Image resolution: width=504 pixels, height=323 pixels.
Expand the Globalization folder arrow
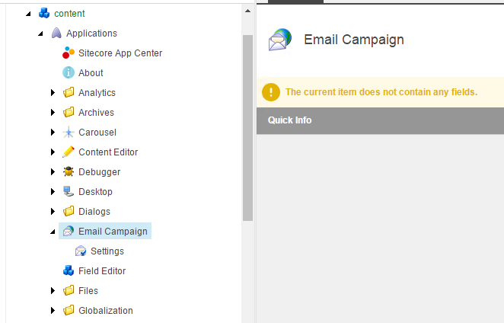point(53,311)
